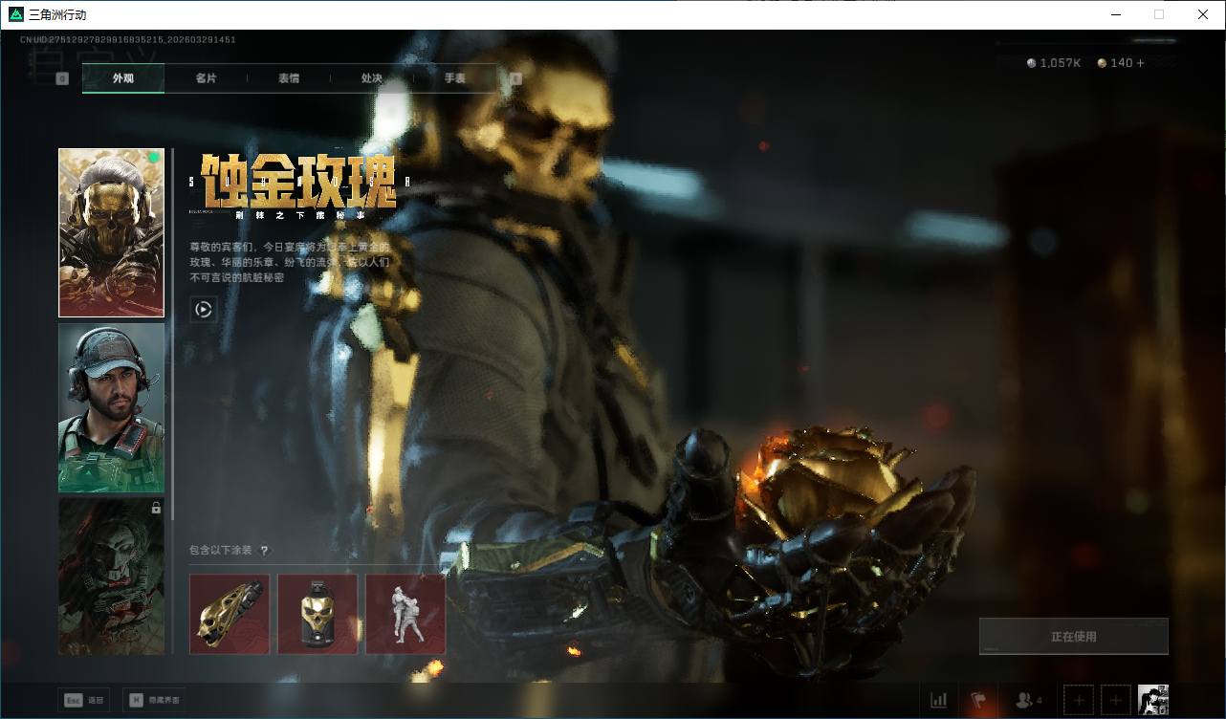
Task: View the gold skull canister item
Action: click(x=317, y=614)
